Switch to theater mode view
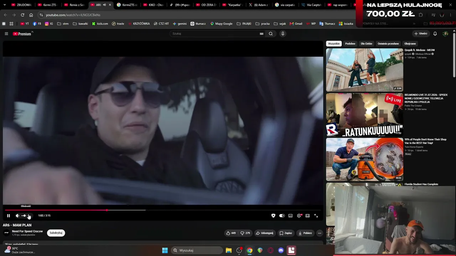 click(307, 215)
